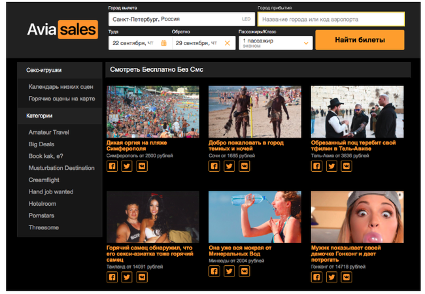Open the Hotelroom sidebar link

tap(42, 204)
